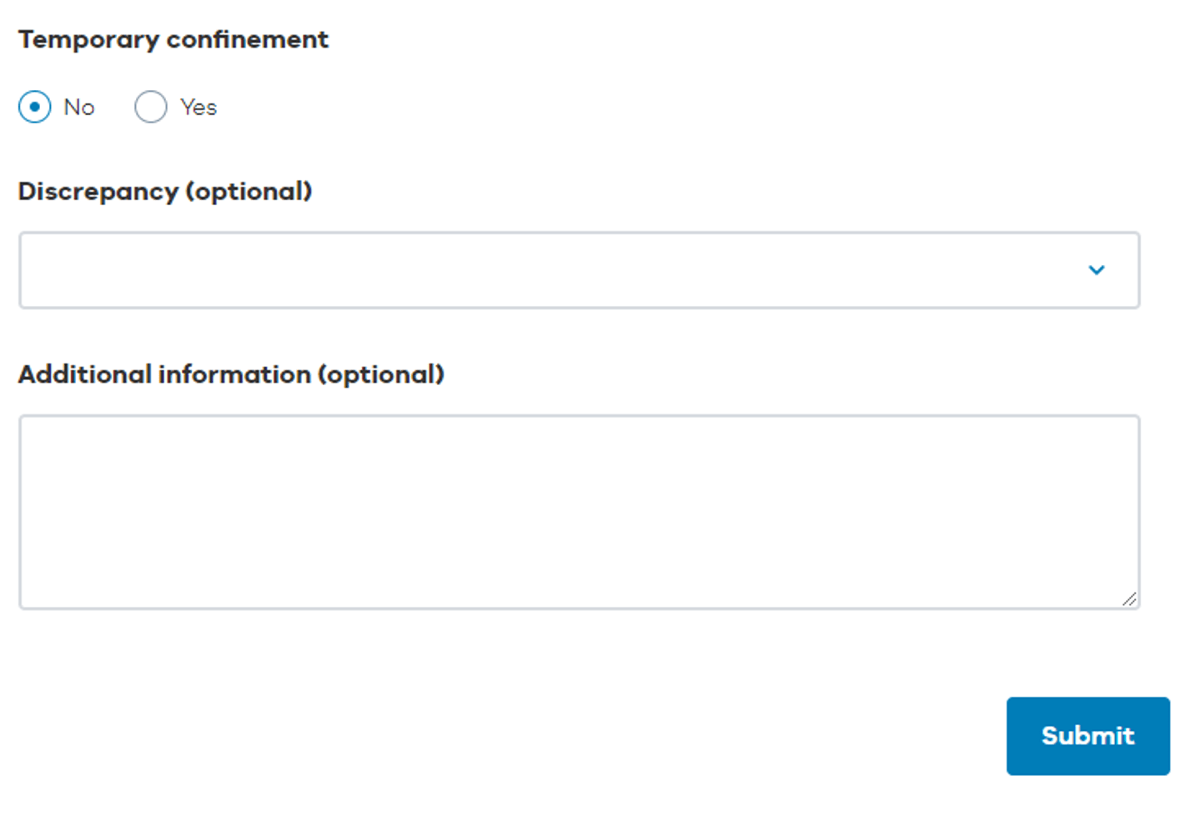Focus the Additional information text area
Viewport: 1201px width, 821px height.
579,512
